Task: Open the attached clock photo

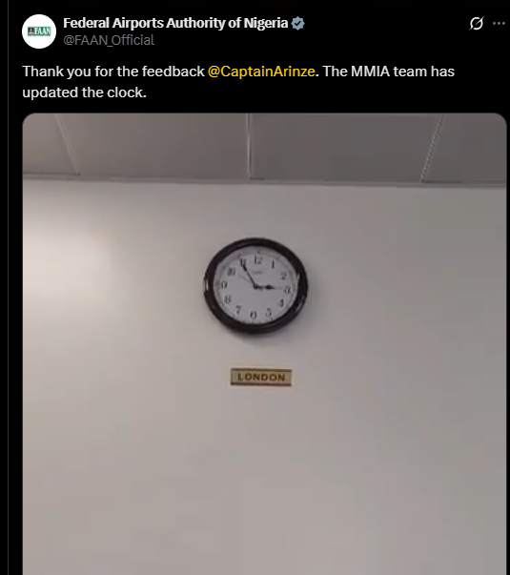Action: 264,344
